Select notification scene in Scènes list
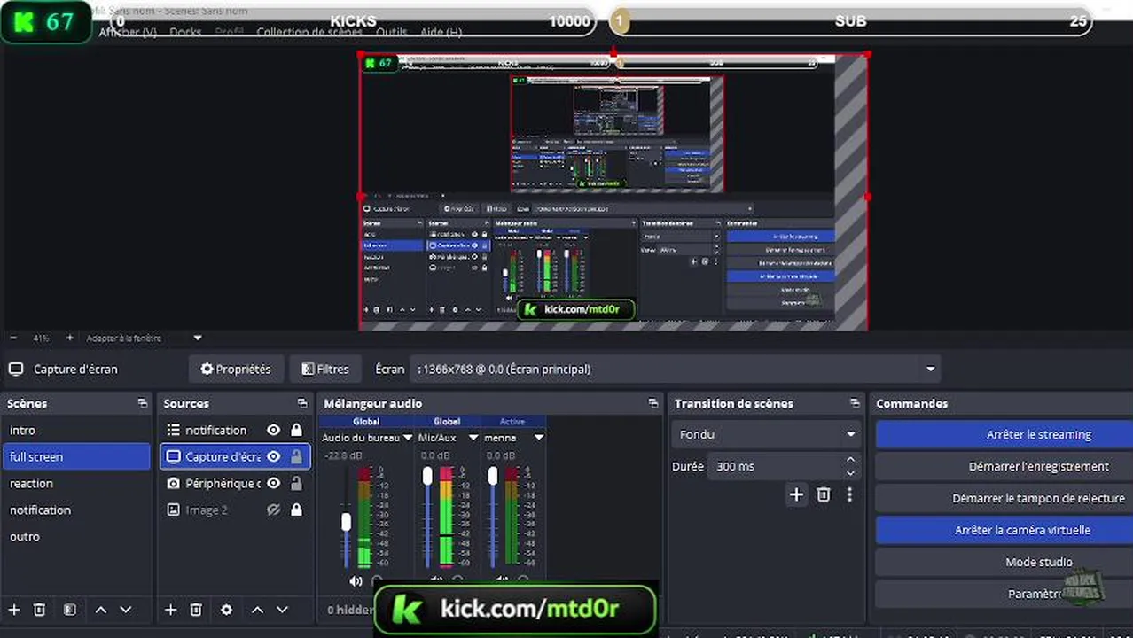The width and height of the screenshot is (1133, 638). [x=76, y=510]
